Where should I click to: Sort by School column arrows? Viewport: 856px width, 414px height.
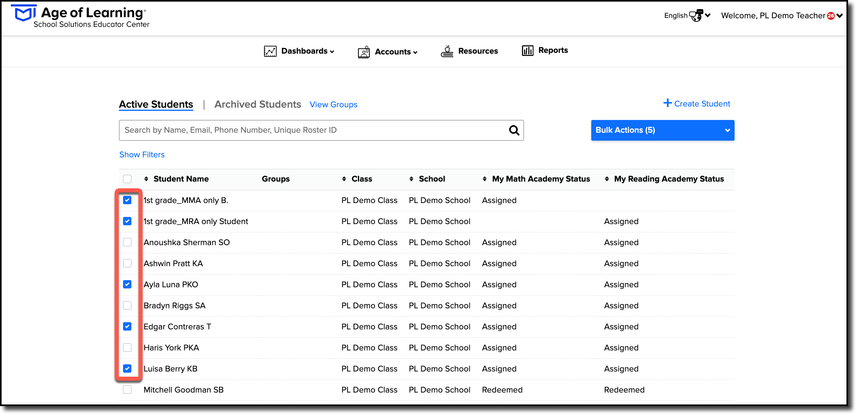[x=411, y=179]
